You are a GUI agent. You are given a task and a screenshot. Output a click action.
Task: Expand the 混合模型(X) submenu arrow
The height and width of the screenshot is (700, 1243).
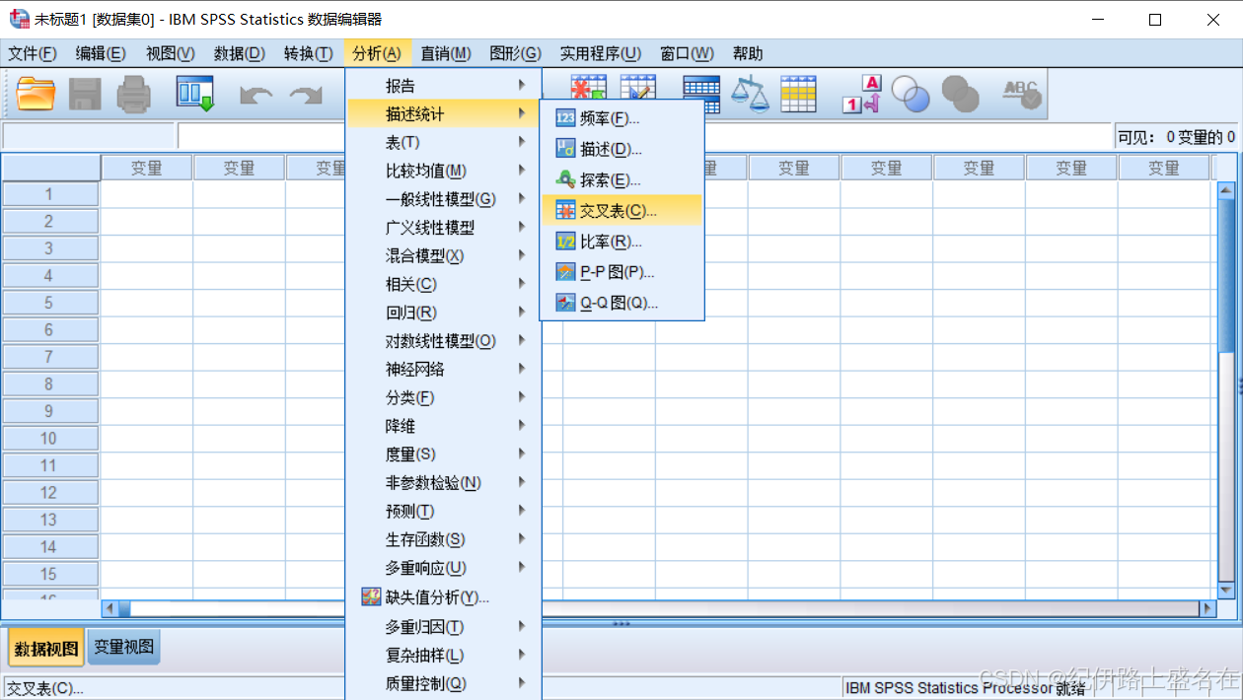[x=522, y=255]
